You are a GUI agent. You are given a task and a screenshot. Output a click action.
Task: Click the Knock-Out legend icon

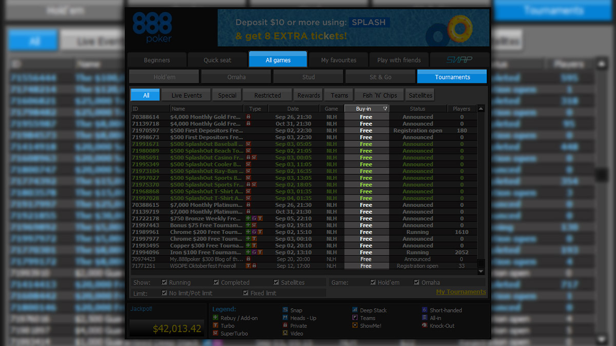425,325
